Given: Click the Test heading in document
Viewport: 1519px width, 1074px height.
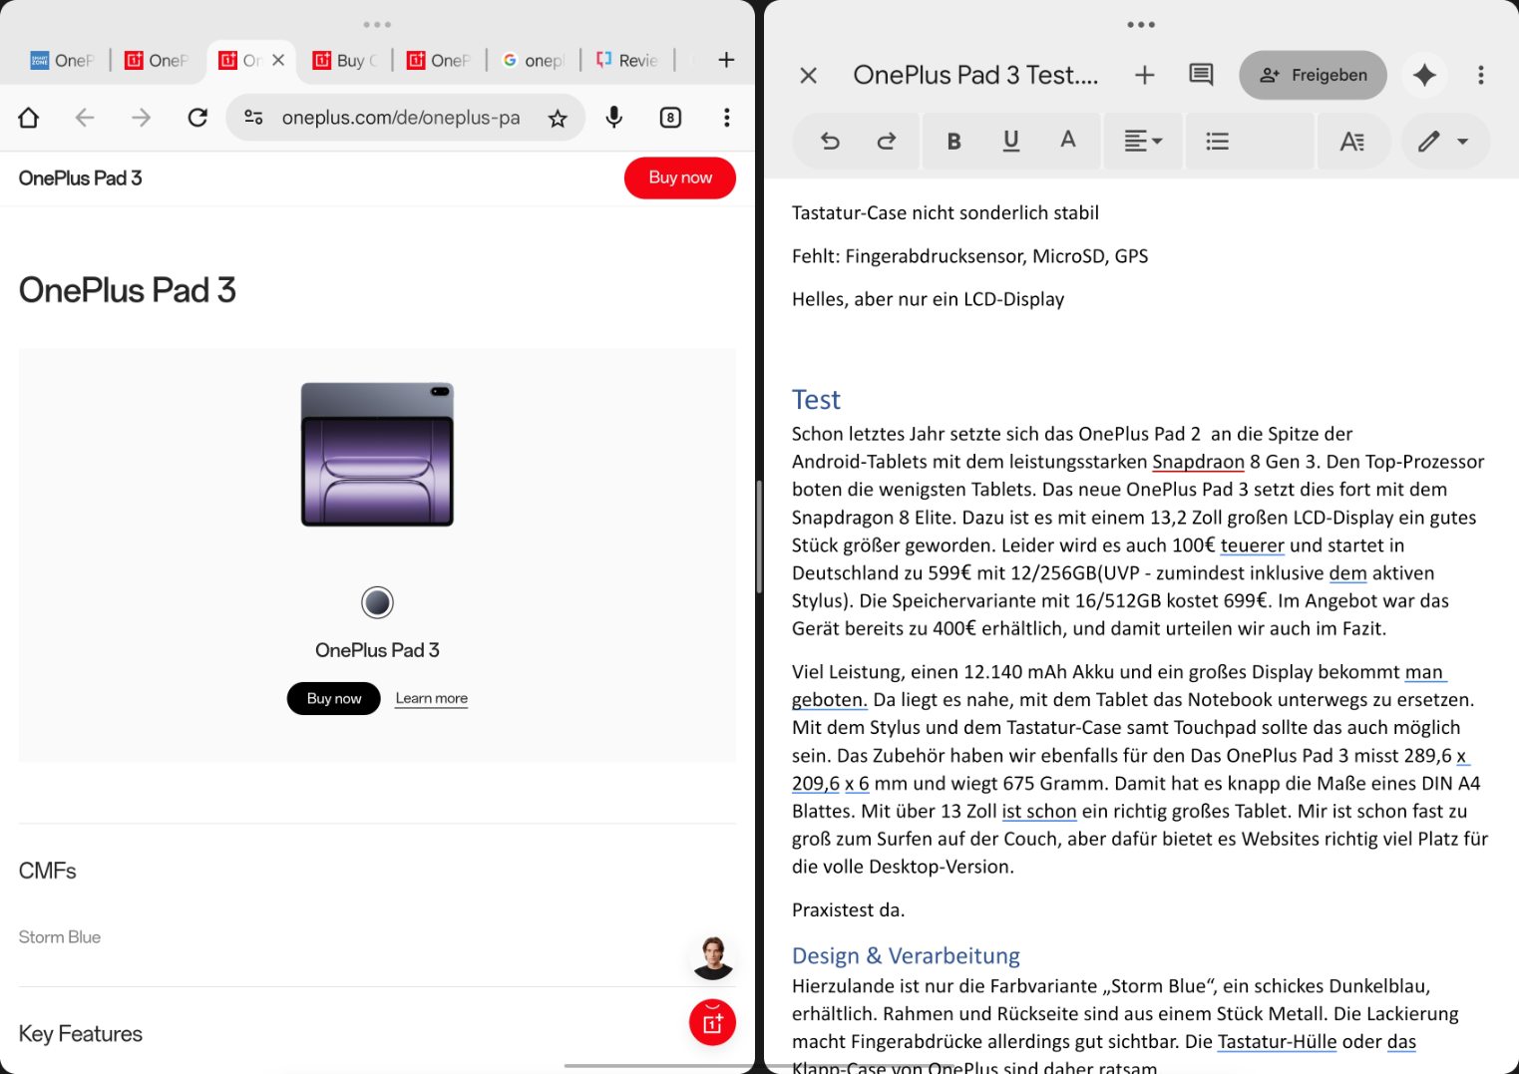Looking at the screenshot, I should tap(816, 400).
